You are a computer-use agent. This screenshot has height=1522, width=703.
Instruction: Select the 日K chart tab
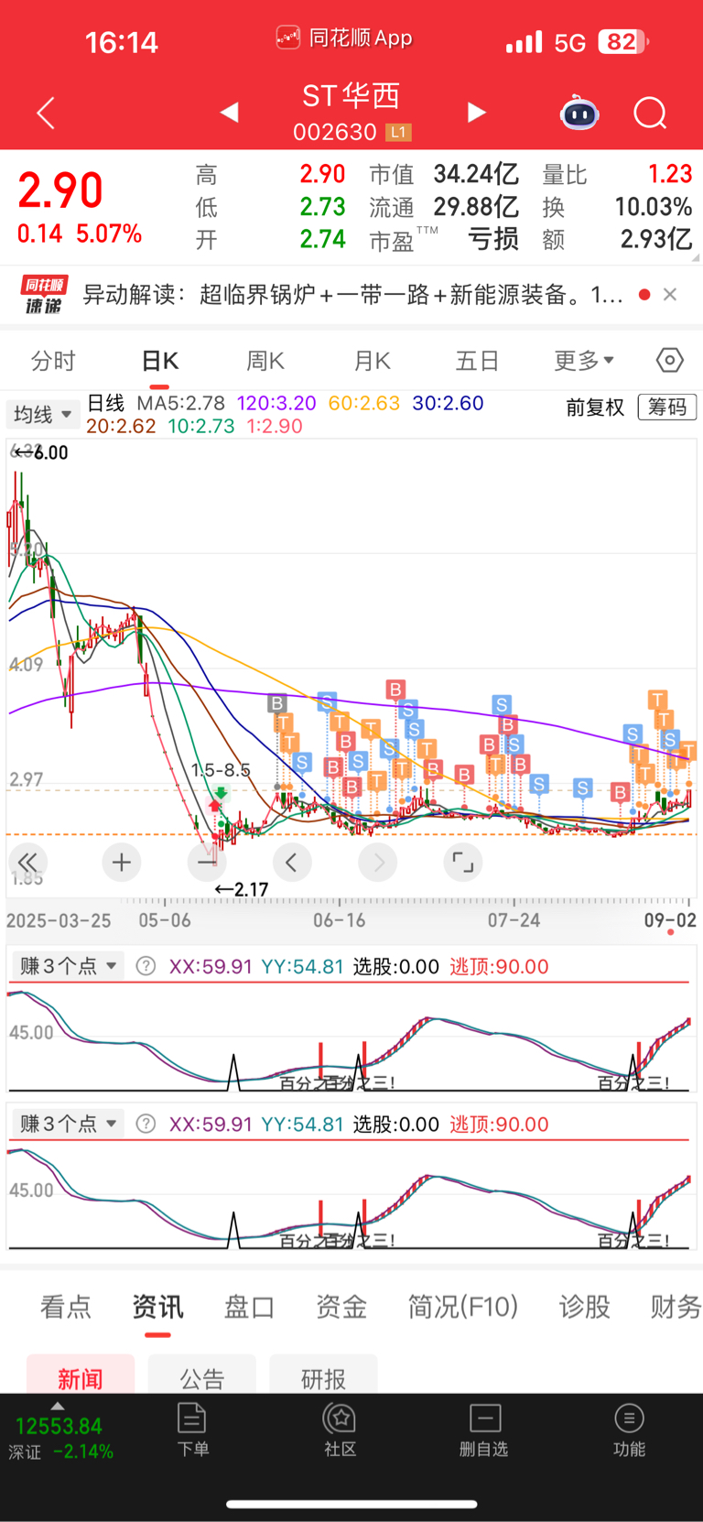159,361
